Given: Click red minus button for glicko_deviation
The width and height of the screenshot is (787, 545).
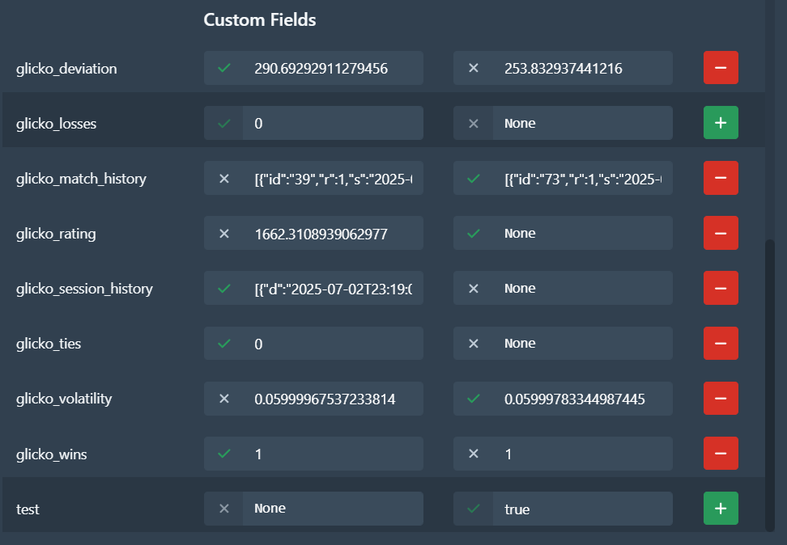Looking at the screenshot, I should pos(721,69).
